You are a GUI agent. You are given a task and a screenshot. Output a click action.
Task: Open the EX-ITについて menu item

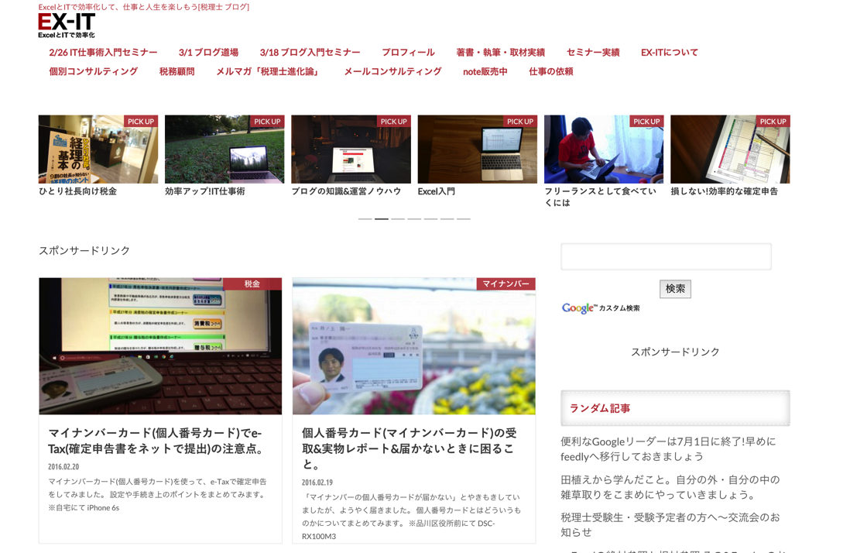pos(670,53)
